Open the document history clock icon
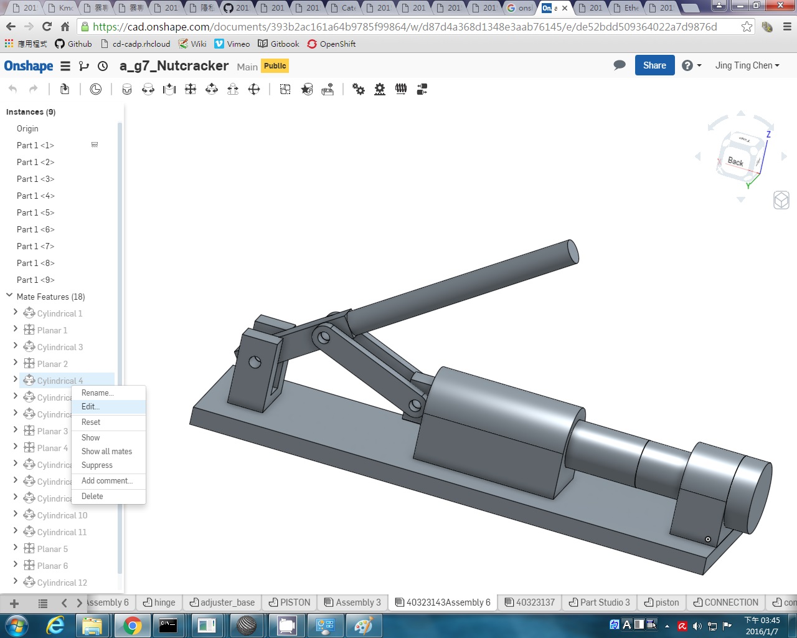Screen dimensions: 797x638 tap(103, 66)
